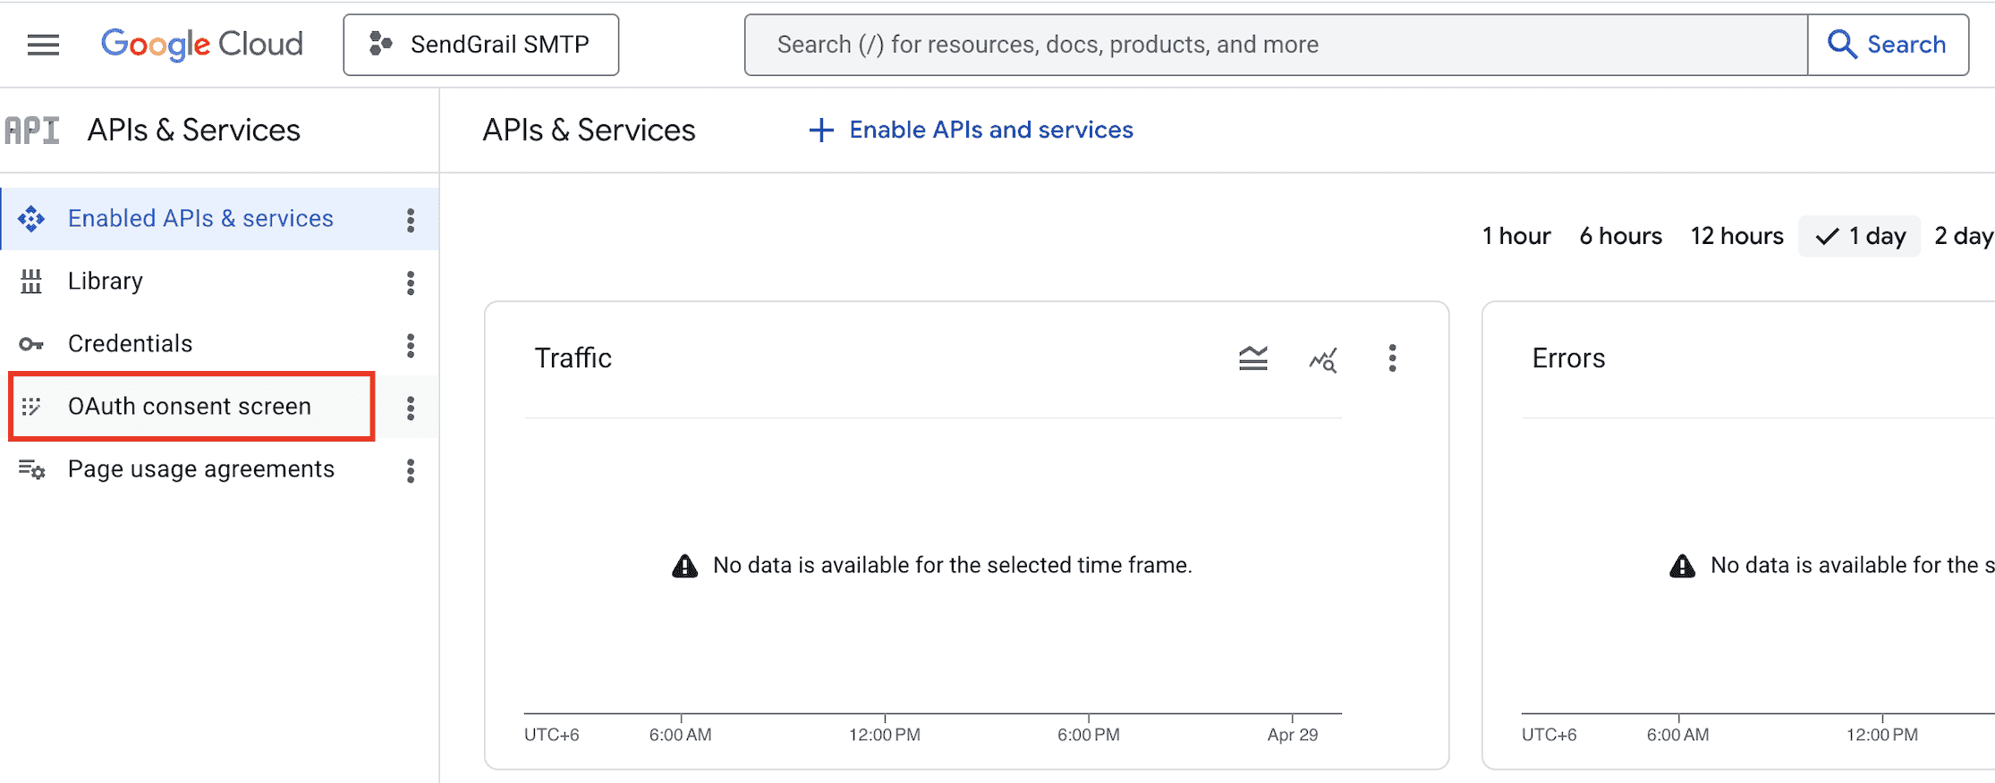This screenshot has width=1995, height=783.
Task: Click the API section icon in the sidebar
Action: pyautogui.click(x=32, y=130)
